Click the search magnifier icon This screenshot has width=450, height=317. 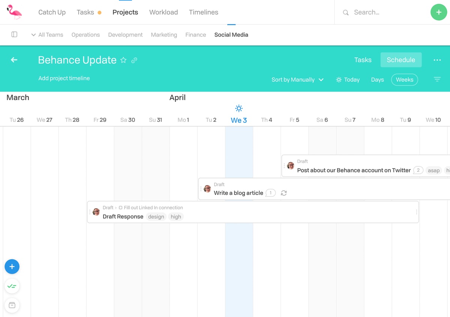346,12
